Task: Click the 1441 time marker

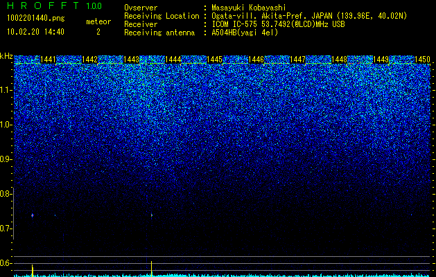Action: pyautogui.click(x=48, y=60)
